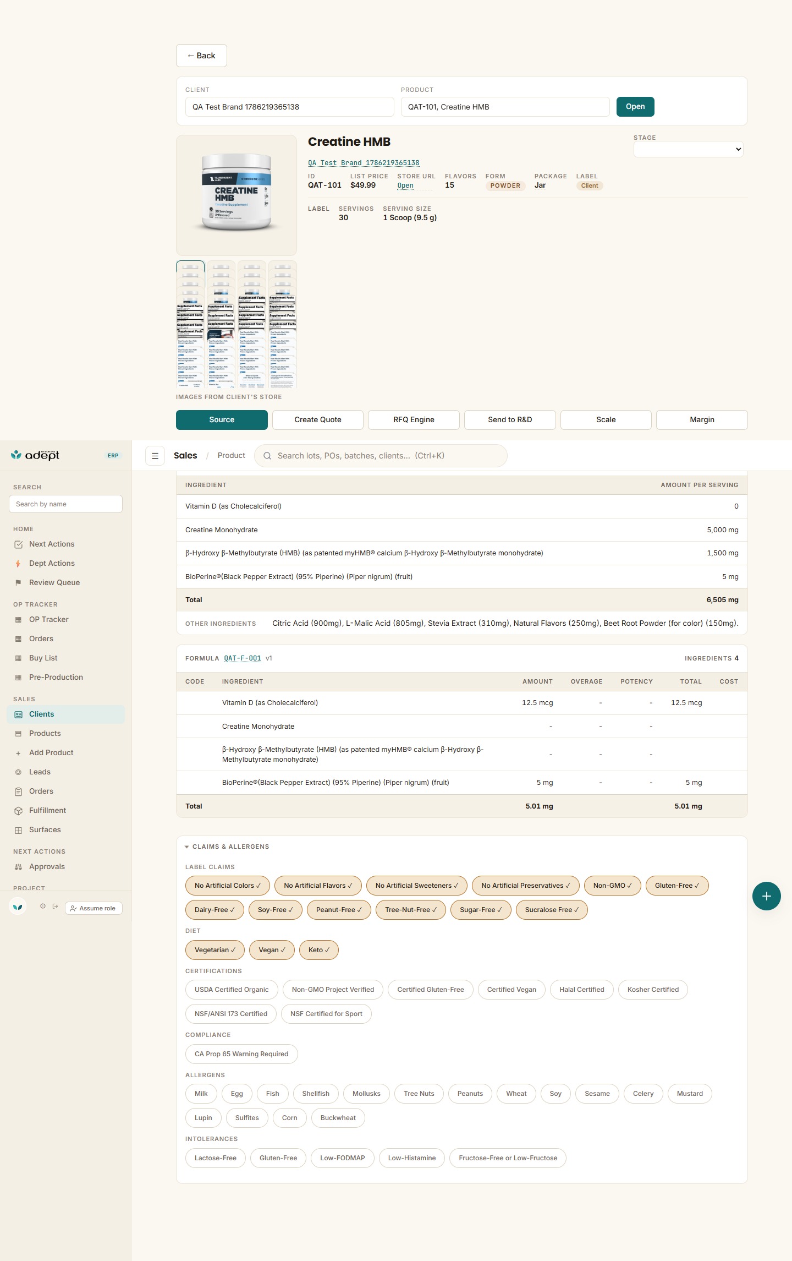Open settings via the gear icon
The image size is (792, 1261).
[43, 906]
